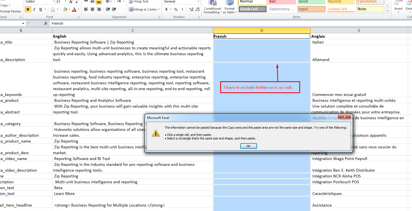Open Format as Table menu
412x211 pixels.
[230, 7]
